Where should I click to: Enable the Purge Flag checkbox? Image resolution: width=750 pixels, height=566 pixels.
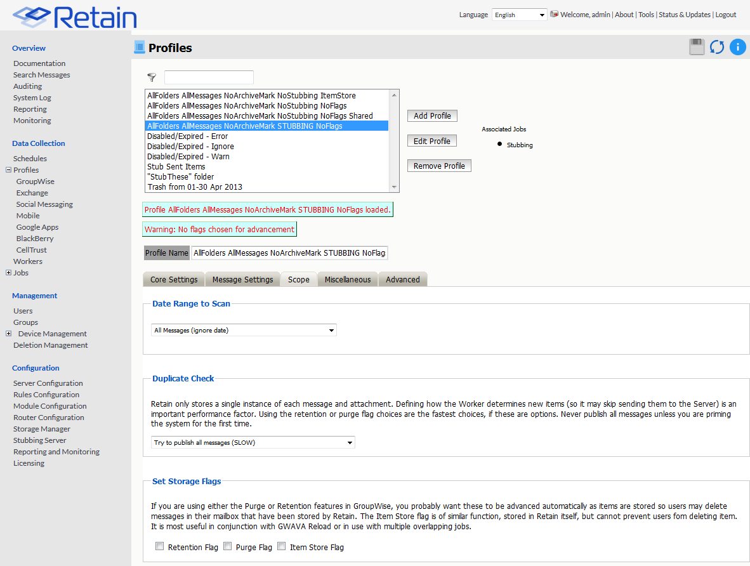tap(228, 546)
